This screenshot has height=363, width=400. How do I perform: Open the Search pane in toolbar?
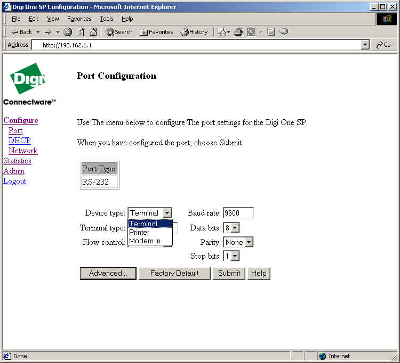119,32
